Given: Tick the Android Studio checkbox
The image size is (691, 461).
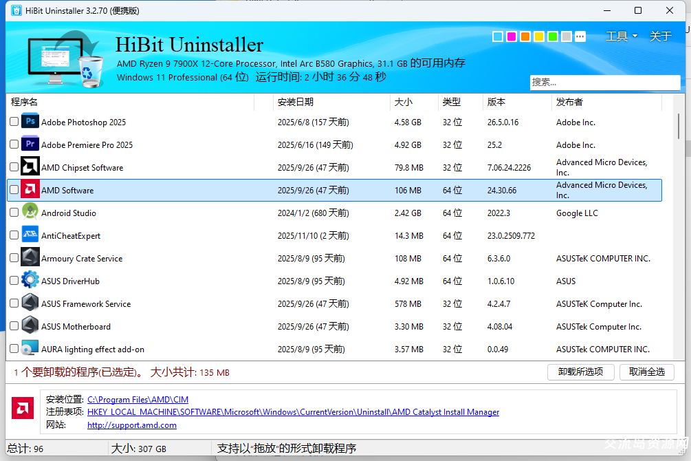Looking at the screenshot, I should [14, 212].
